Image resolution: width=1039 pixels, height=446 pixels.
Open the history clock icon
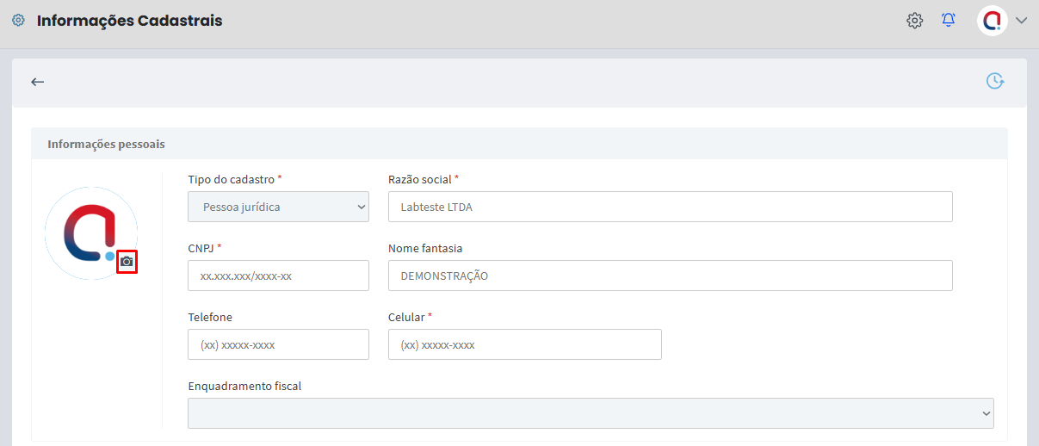(995, 81)
